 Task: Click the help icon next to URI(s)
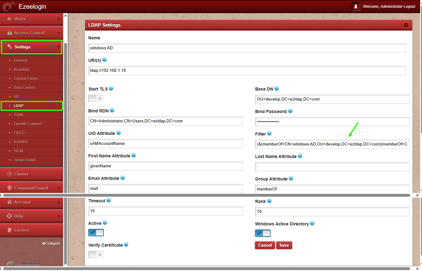click(104, 60)
